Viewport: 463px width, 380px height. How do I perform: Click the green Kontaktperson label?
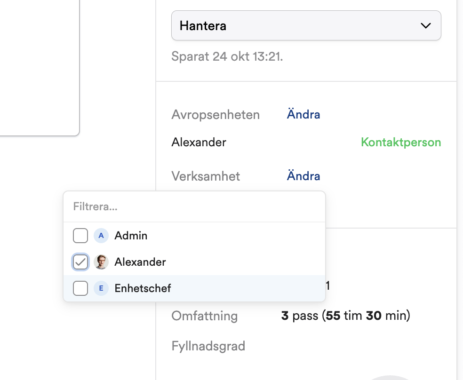coord(401,142)
